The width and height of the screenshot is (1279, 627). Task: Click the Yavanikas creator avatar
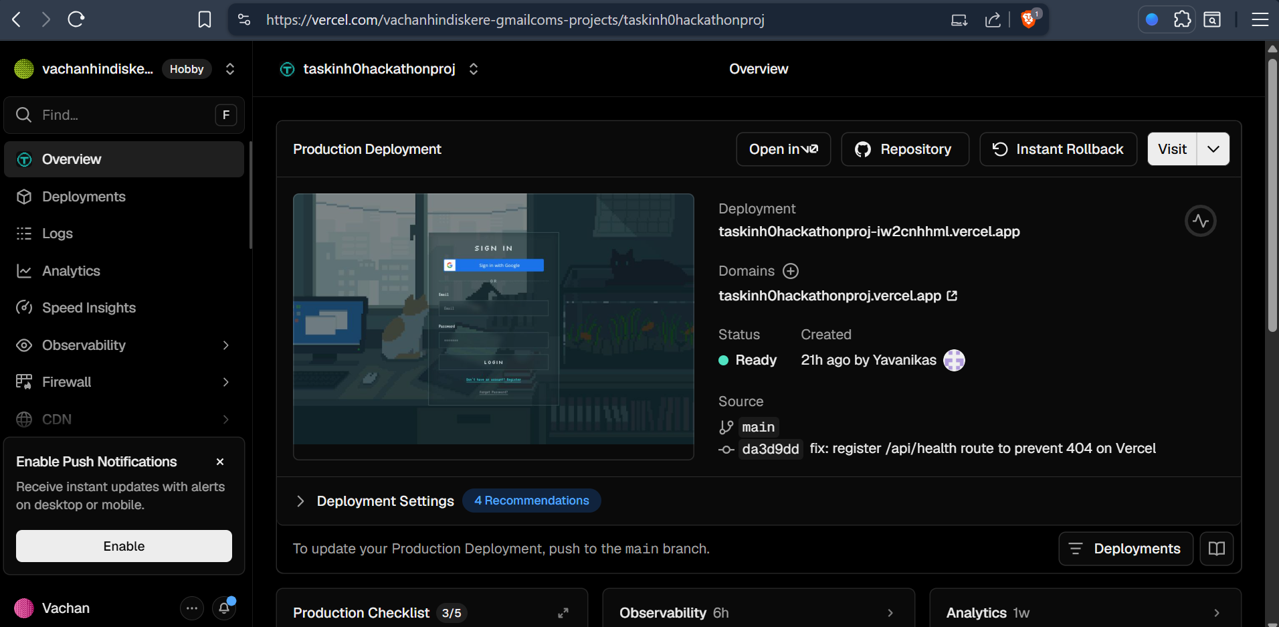(x=954, y=360)
